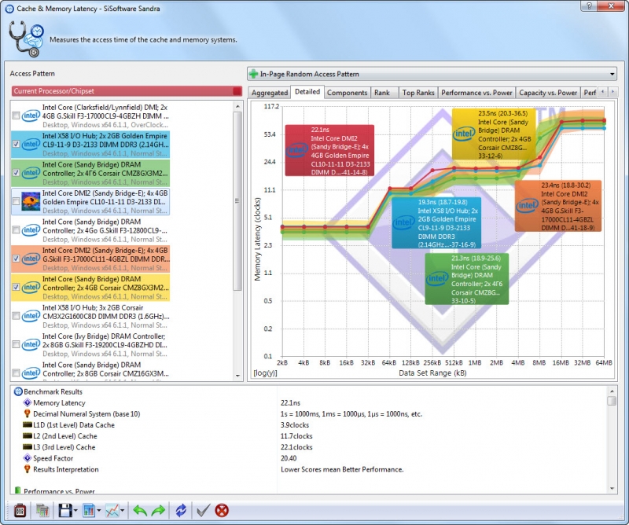The image size is (629, 525).
Task: Click the down arrow of the processor list scrollbar
Action: click(x=237, y=376)
